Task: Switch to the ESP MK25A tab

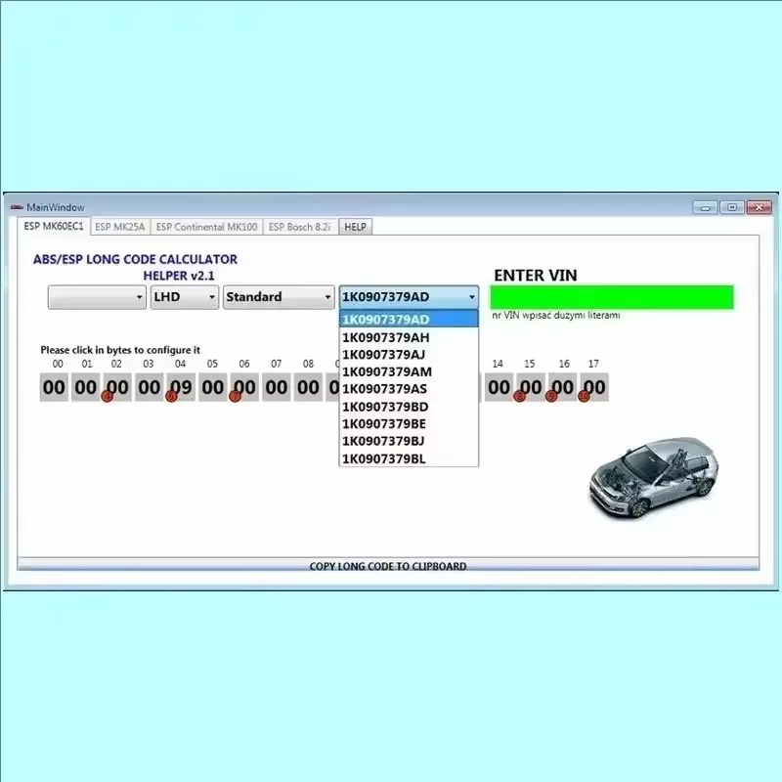Action: point(119,226)
